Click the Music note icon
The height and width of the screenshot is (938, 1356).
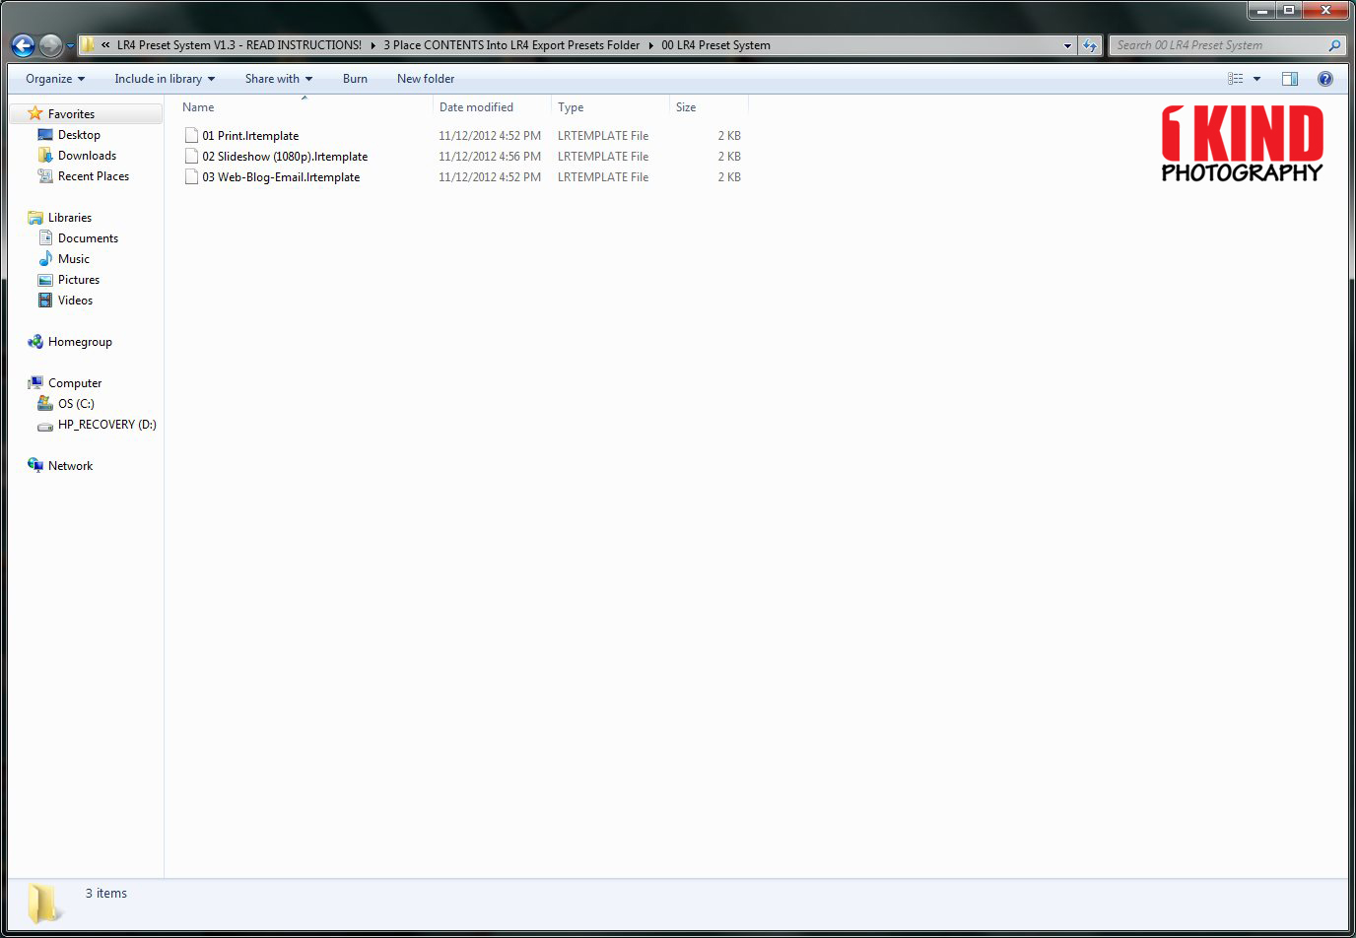(45, 259)
